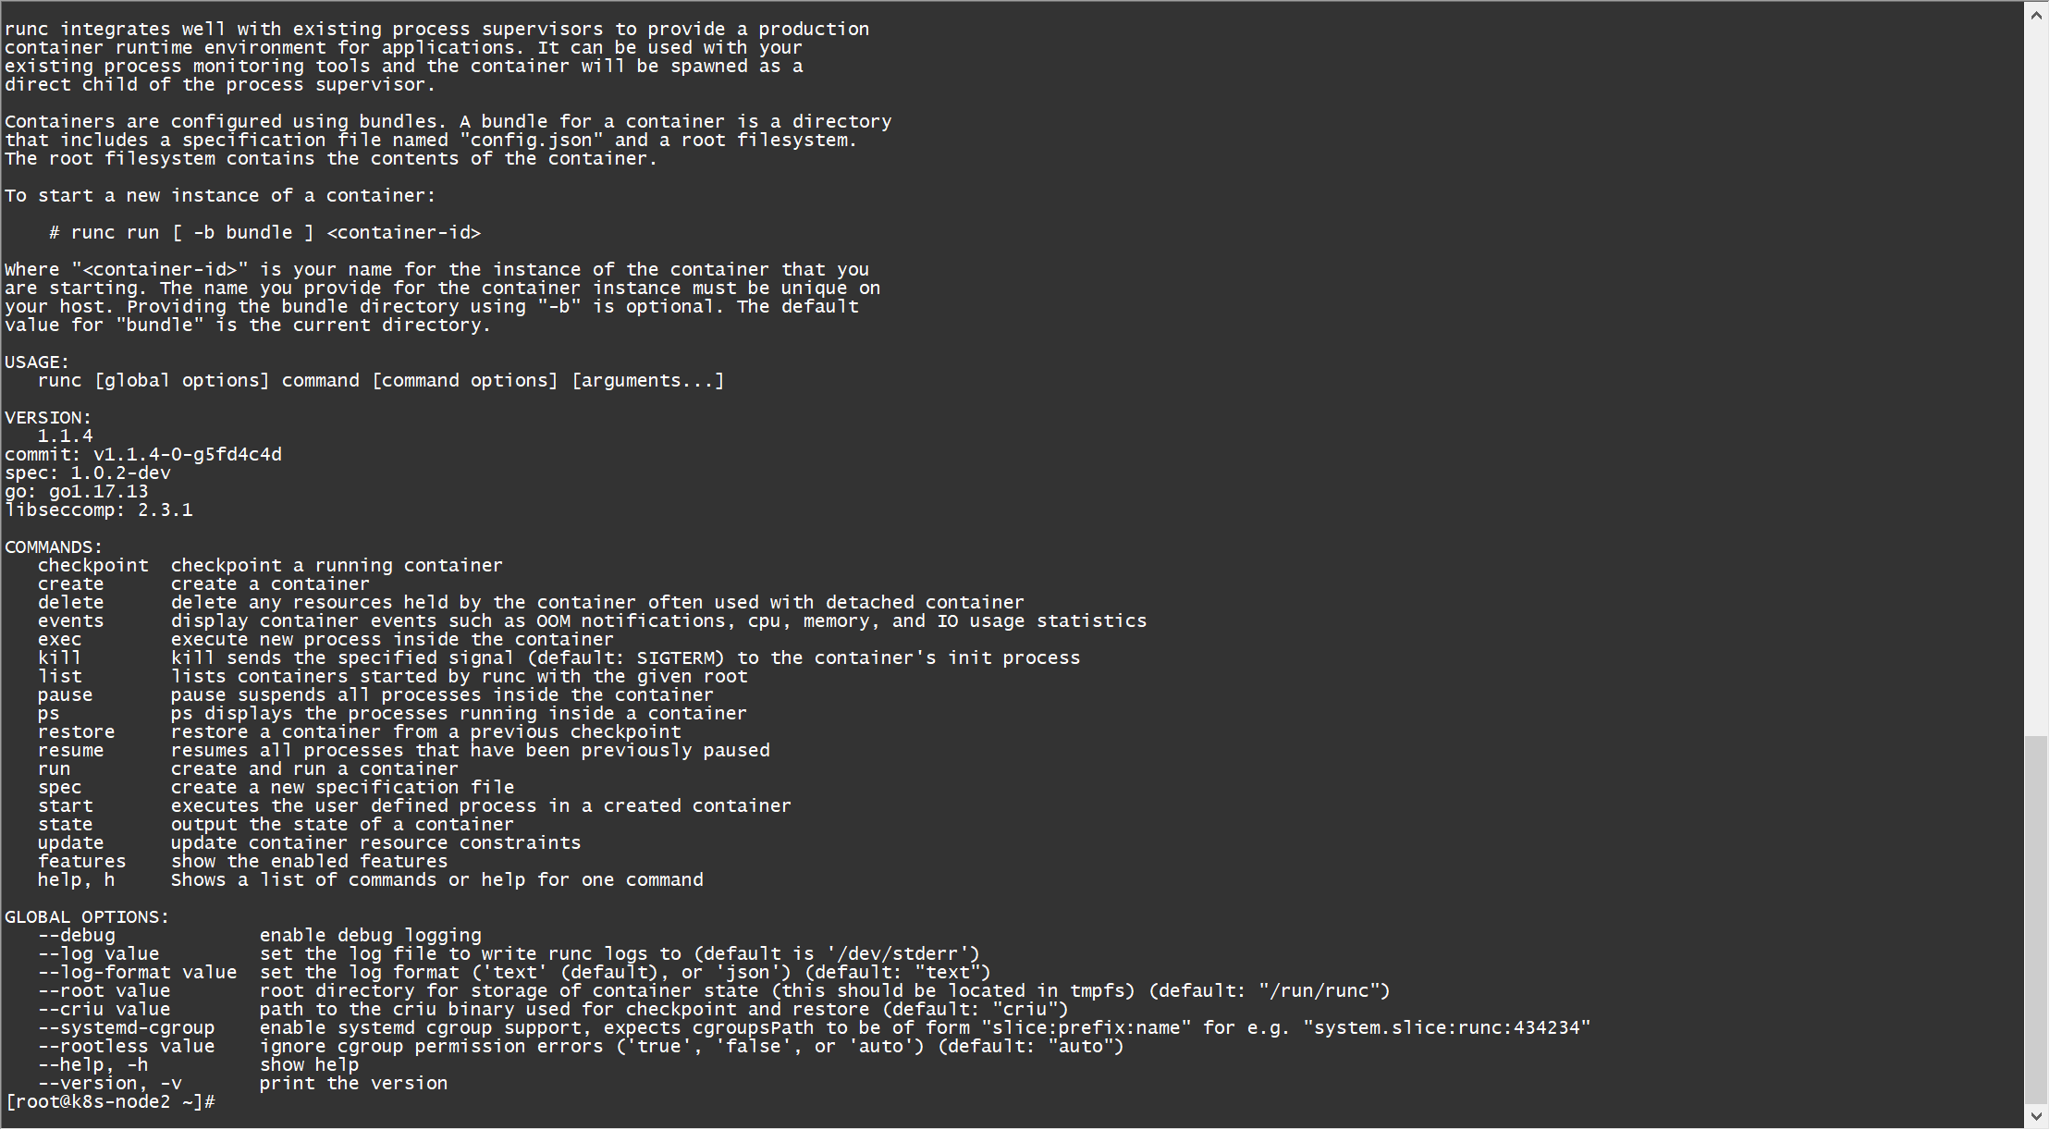Image resolution: width=2050 pixels, height=1130 pixels.
Task: Click the 'update' command name in the list
Action: pyautogui.click(x=70, y=842)
